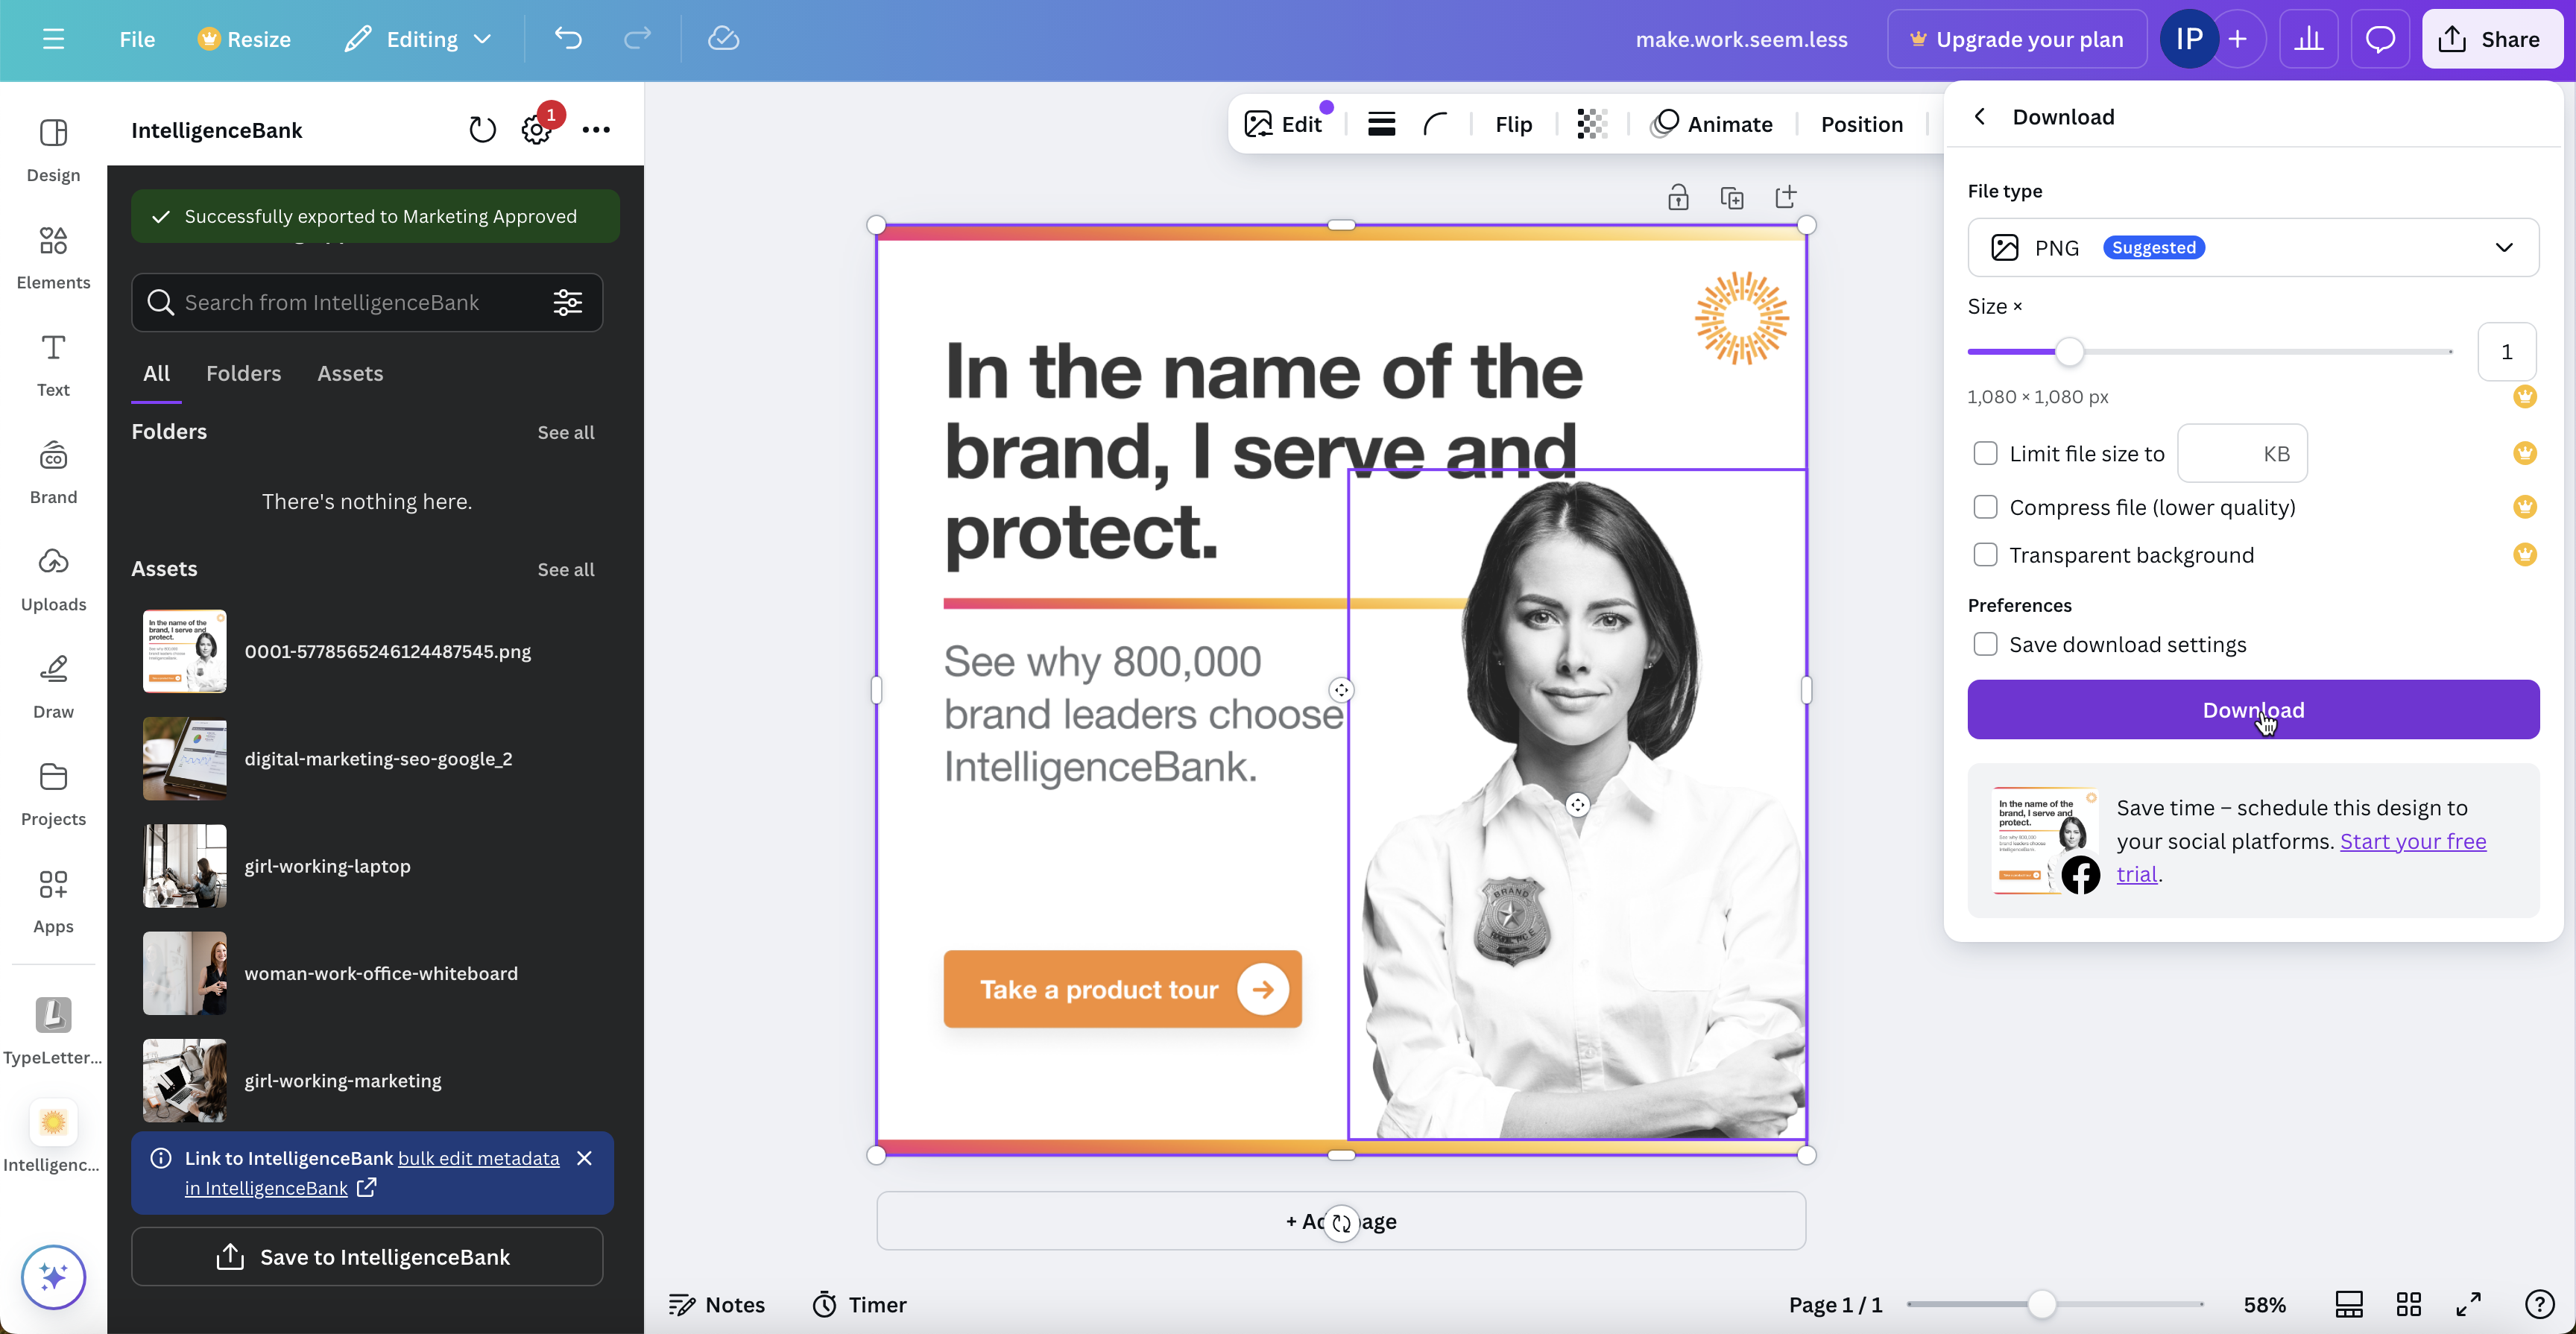Click the undo arrow icon
This screenshot has height=1334, width=2576.
(x=568, y=39)
